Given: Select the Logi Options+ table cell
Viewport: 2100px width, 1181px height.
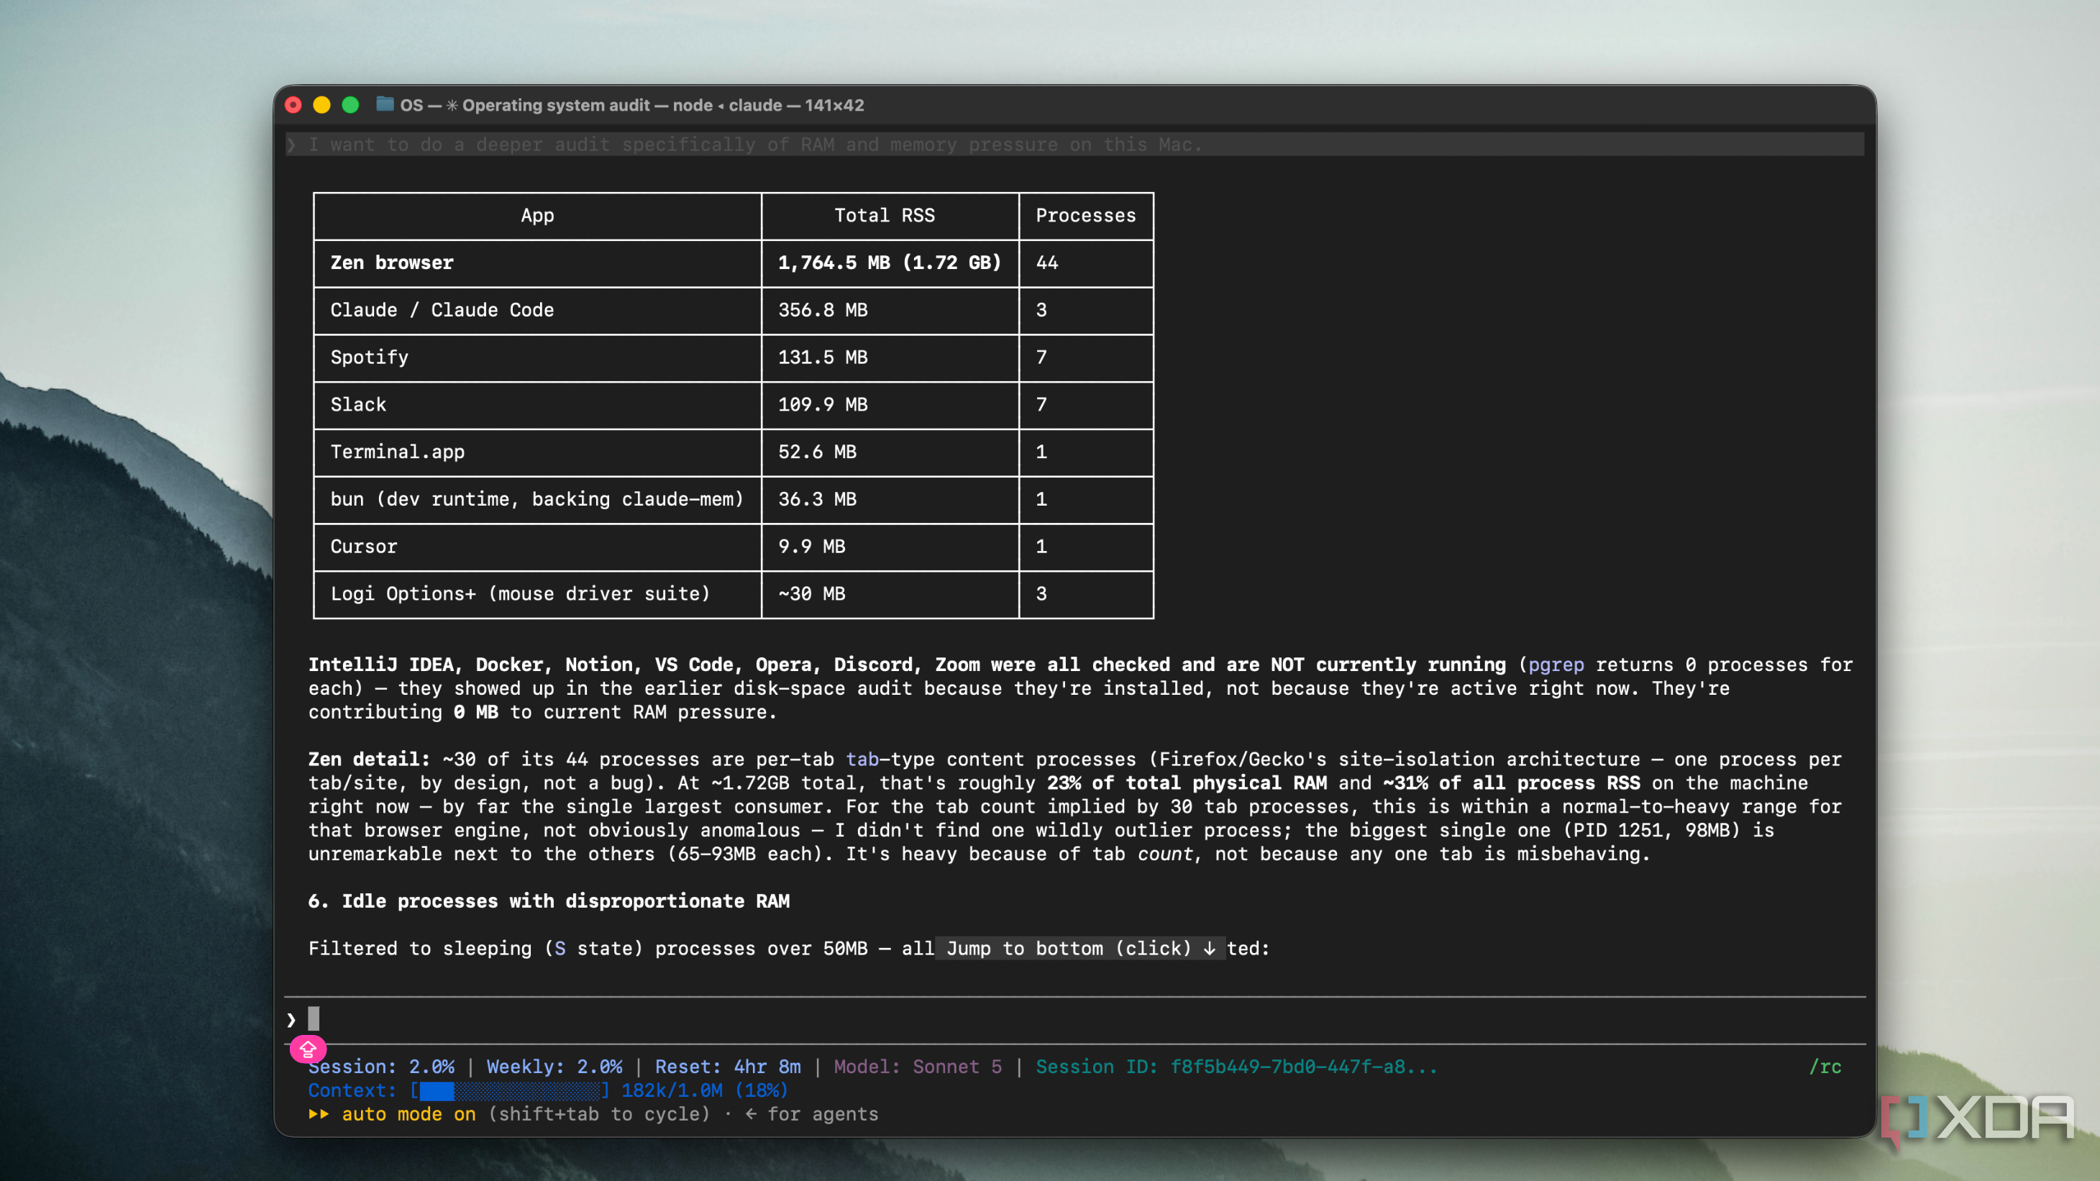Looking at the screenshot, I should tap(537, 594).
